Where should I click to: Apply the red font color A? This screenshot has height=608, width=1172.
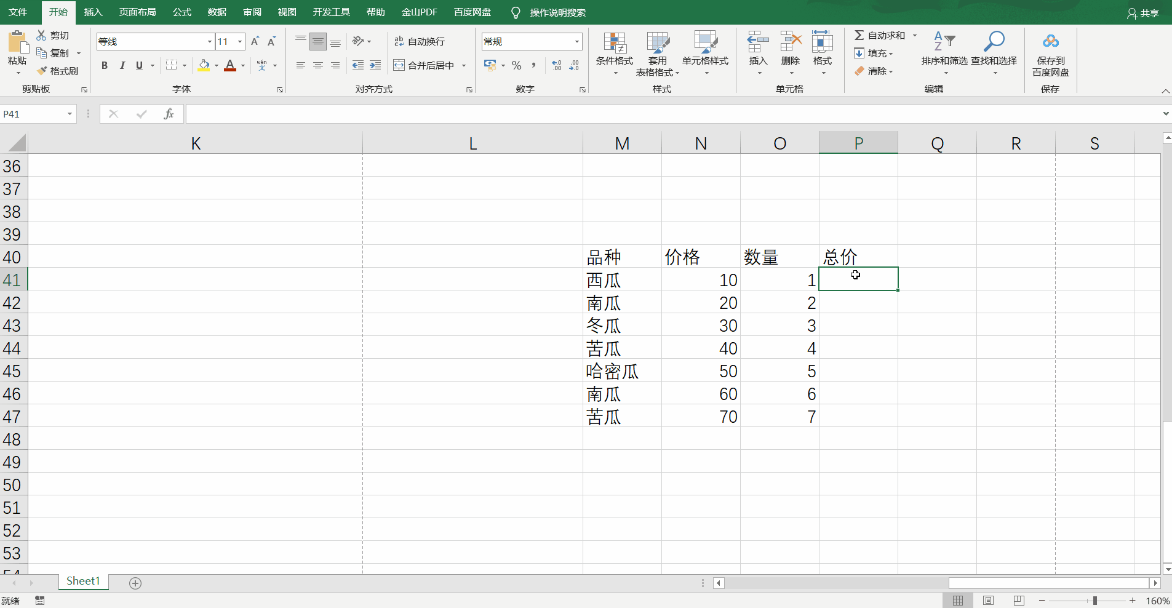click(230, 65)
